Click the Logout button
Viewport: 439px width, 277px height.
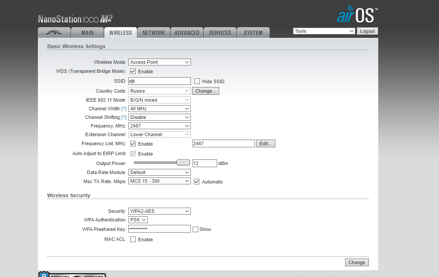point(367,31)
